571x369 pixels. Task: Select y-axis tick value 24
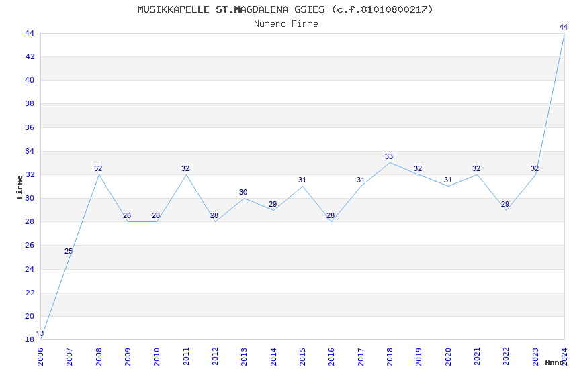pyautogui.click(x=30, y=269)
